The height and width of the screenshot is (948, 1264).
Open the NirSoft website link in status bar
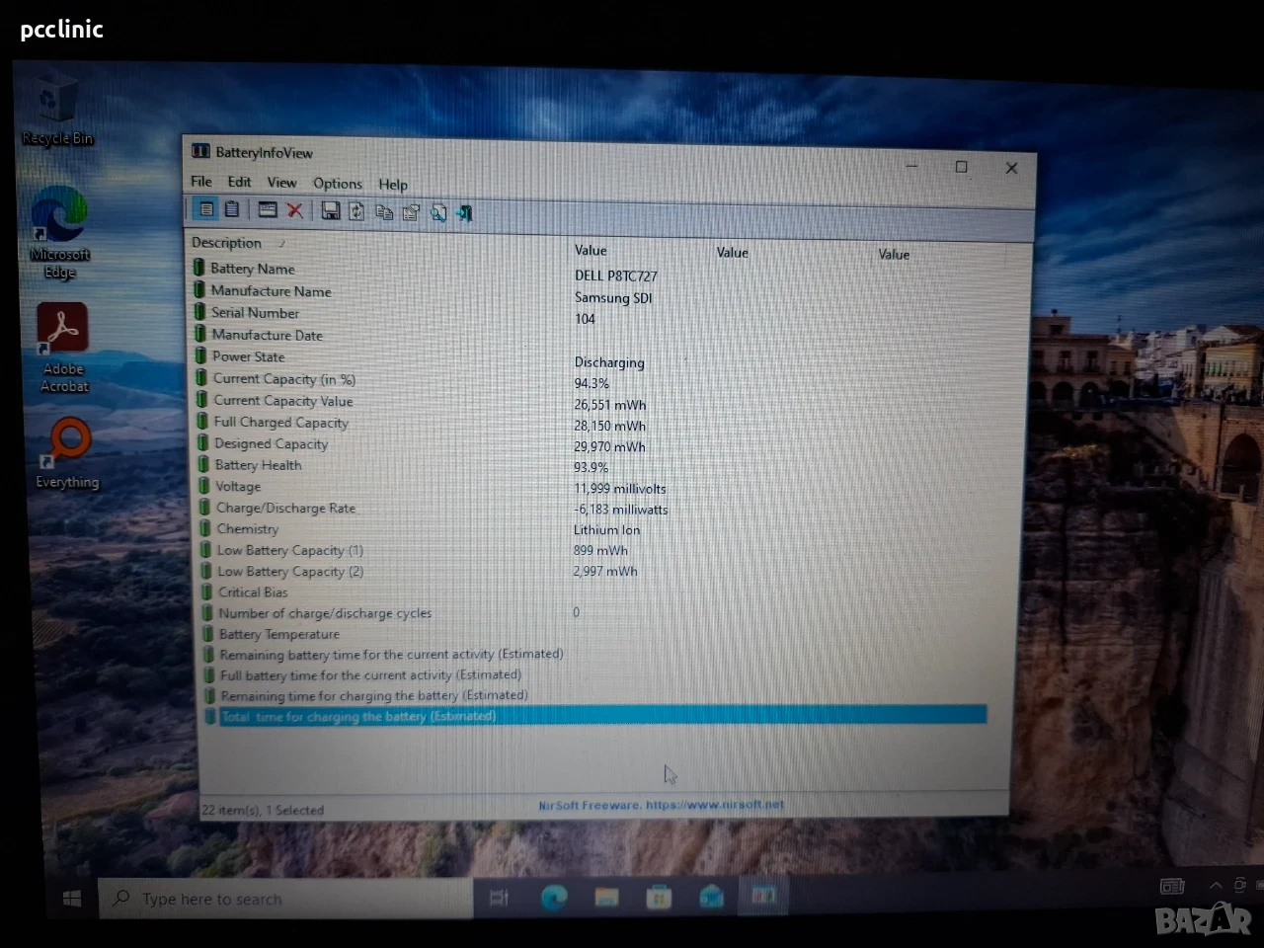[661, 805]
